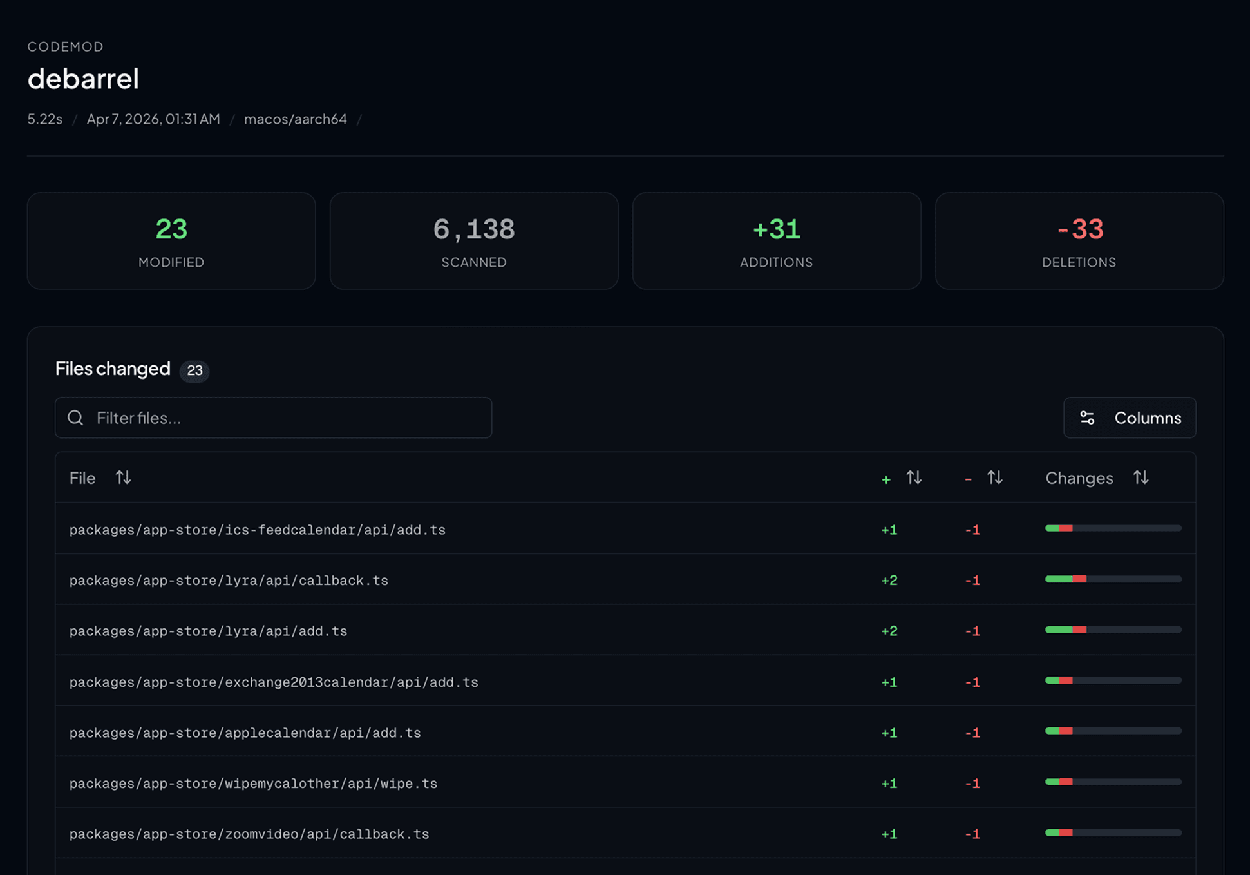The height and width of the screenshot is (875, 1250).
Task: Select the CODEMOD breadcrumb label
Action: coord(65,46)
